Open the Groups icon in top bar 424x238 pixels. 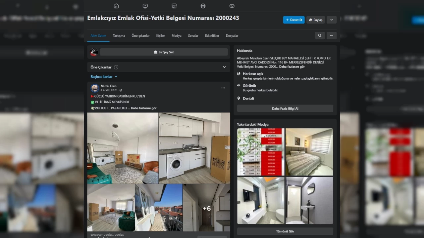coord(203,6)
